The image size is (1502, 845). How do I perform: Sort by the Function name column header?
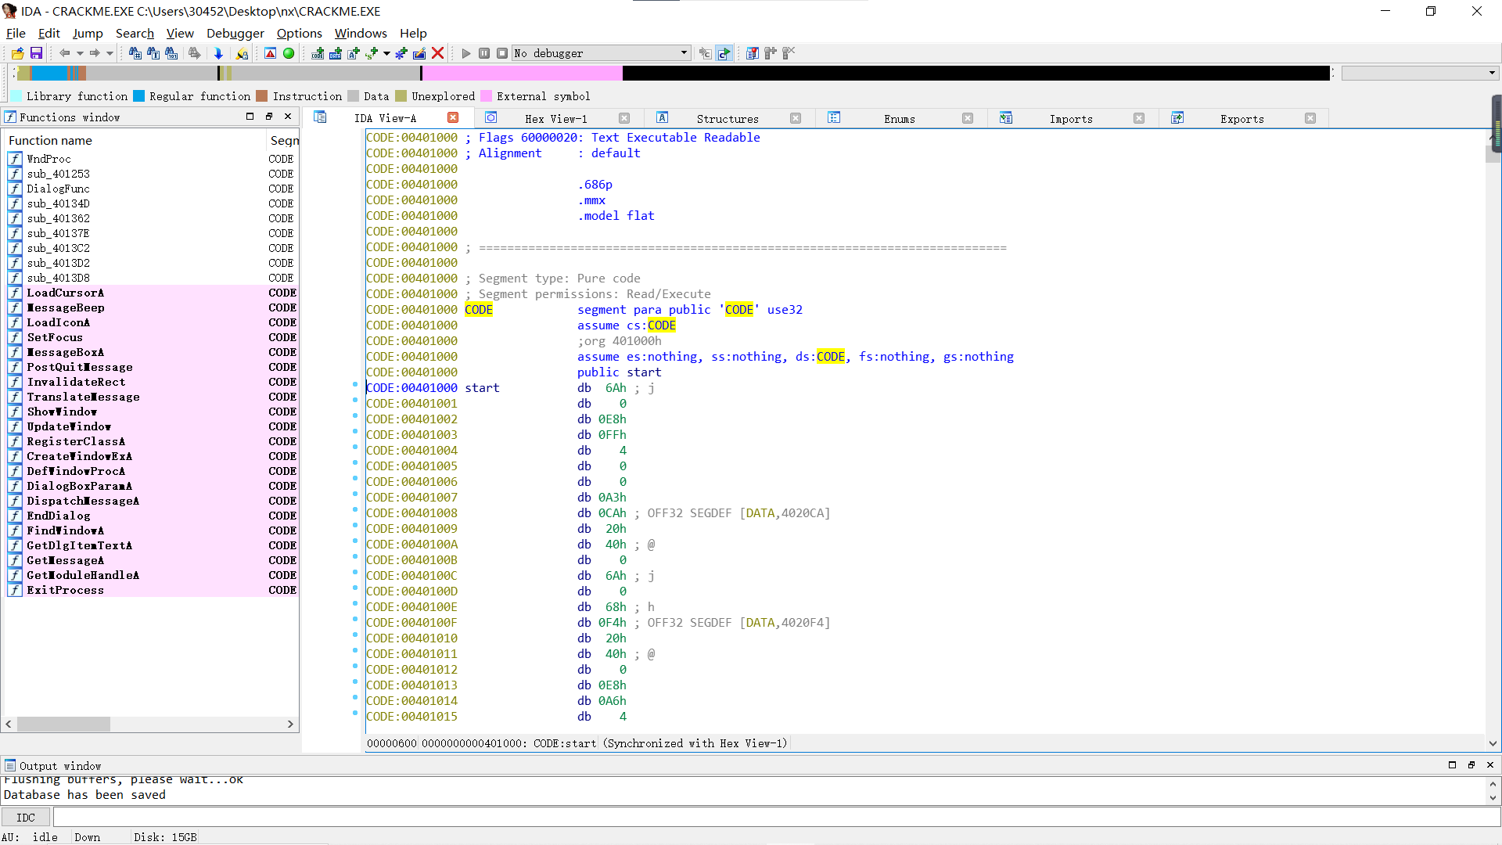coord(135,141)
